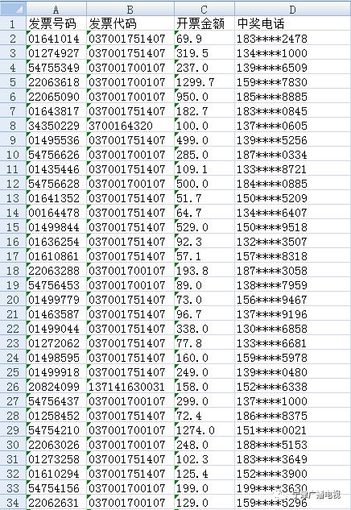This screenshot has height=510, width=351.
Task: Select column B header
Action: (130, 9)
